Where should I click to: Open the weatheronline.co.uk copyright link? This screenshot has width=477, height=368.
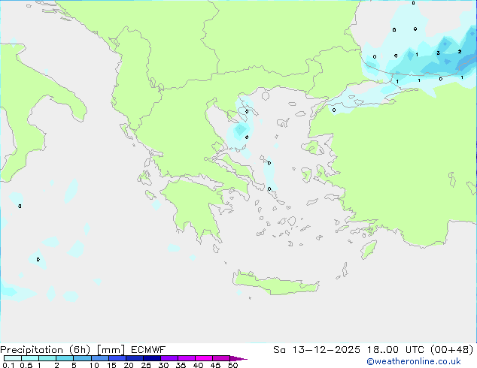click(x=414, y=361)
